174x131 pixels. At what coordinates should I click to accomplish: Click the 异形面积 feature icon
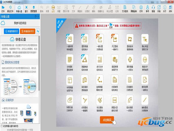point(85,80)
